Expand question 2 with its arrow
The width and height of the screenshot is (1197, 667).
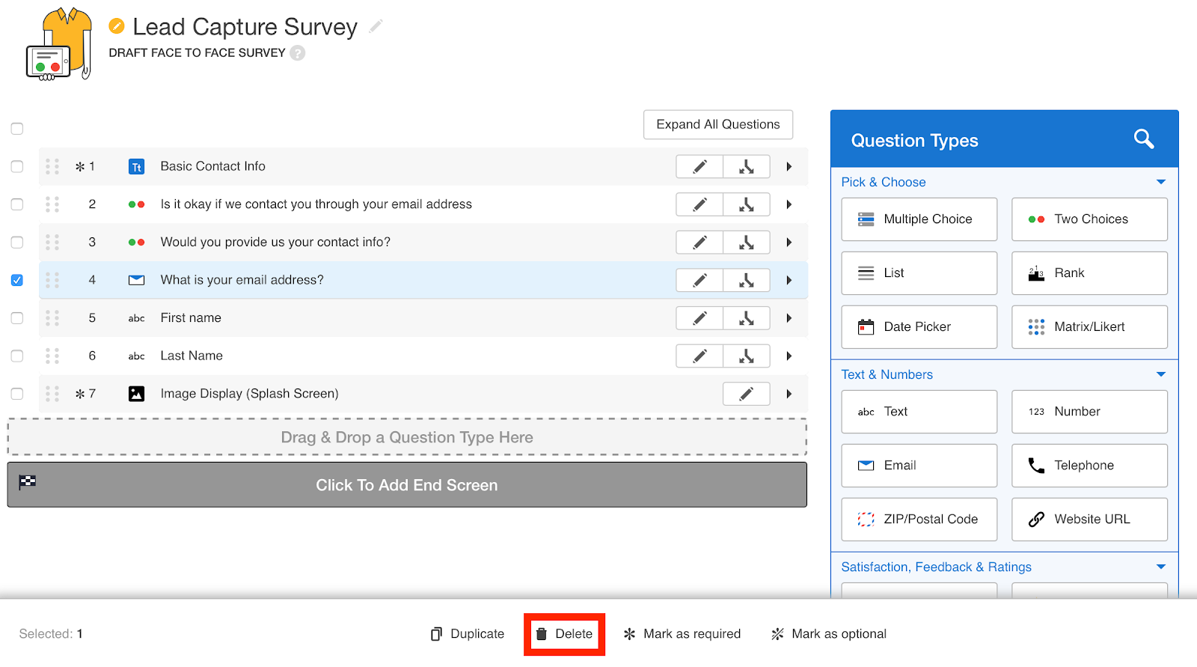pos(789,204)
